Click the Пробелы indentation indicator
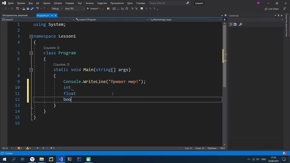This screenshot has width=290, height=163. (212, 148)
